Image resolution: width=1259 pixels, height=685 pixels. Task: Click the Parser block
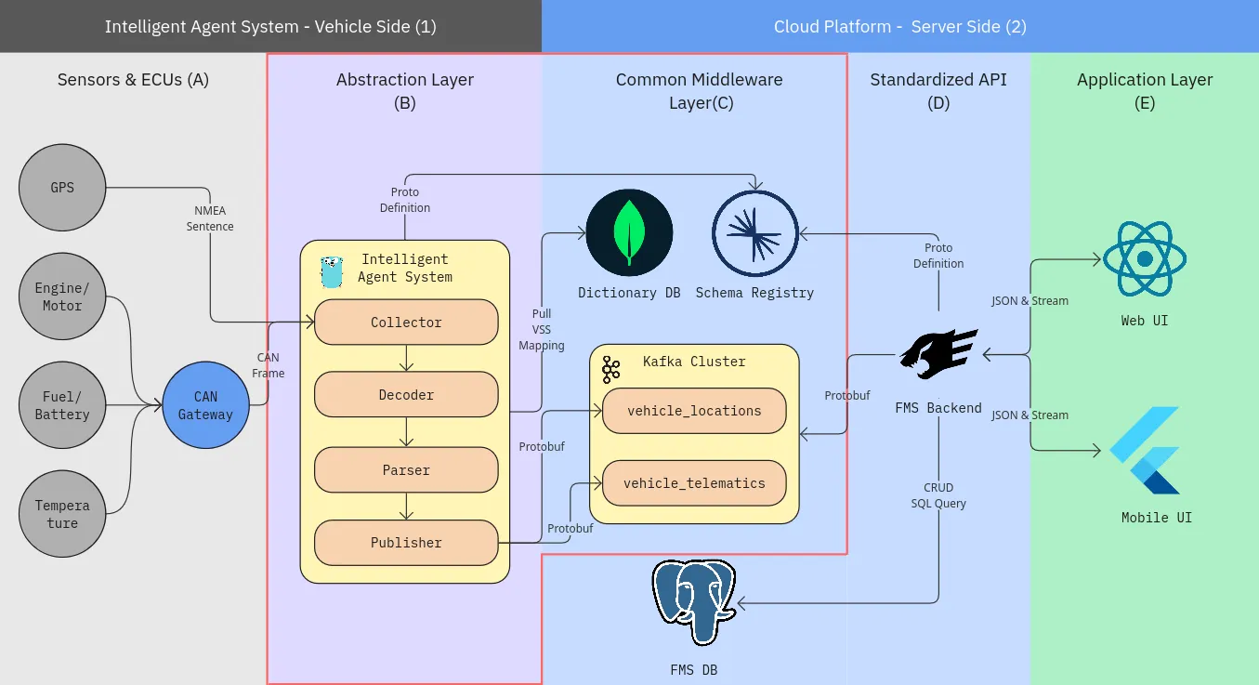pos(406,470)
